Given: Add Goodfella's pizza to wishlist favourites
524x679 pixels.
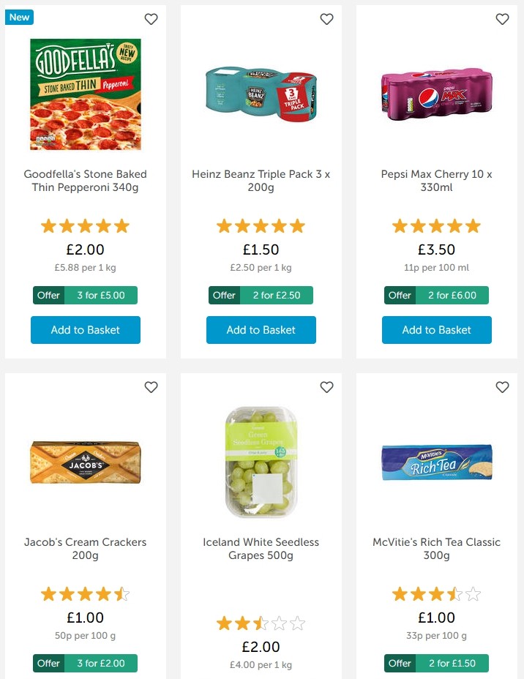Looking at the screenshot, I should tap(151, 19).
